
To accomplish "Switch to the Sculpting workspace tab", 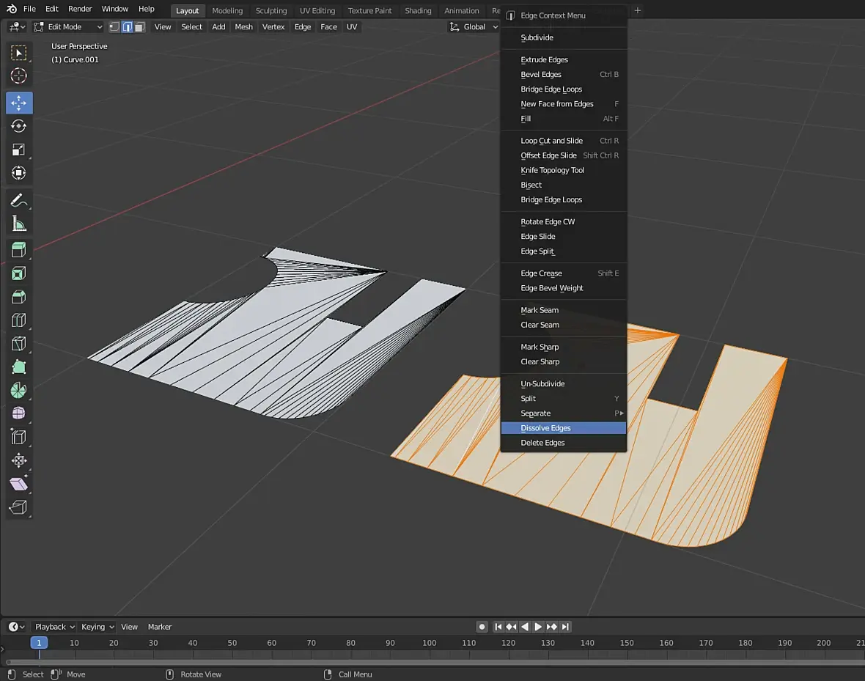I will point(270,11).
